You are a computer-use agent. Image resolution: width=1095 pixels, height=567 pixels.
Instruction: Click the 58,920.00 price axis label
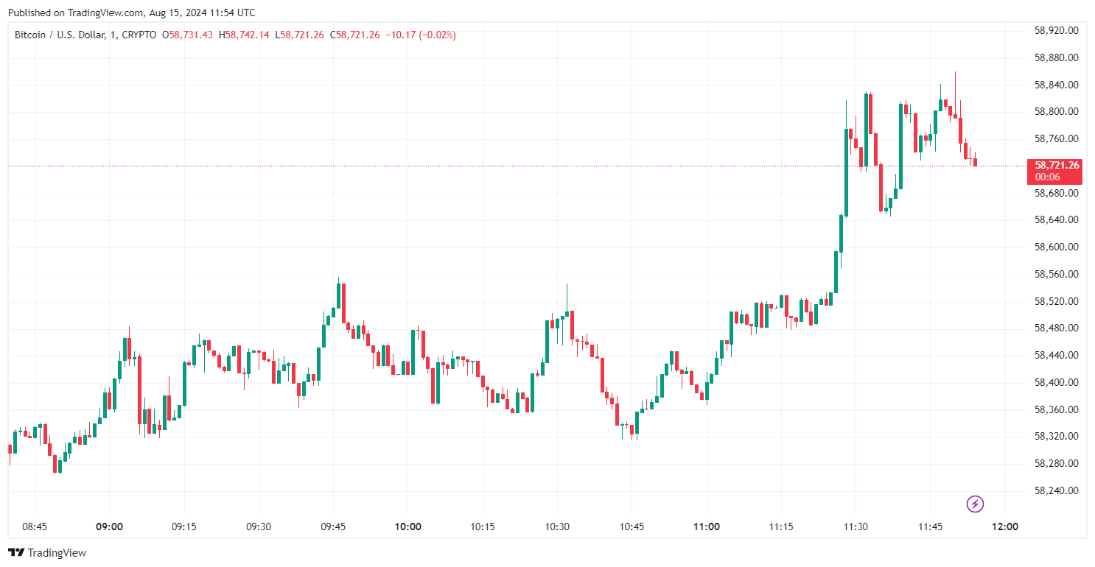click(1057, 30)
